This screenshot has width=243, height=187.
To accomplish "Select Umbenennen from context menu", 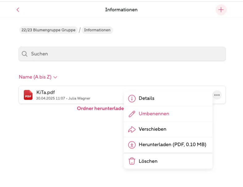I will click(x=168, y=114).
